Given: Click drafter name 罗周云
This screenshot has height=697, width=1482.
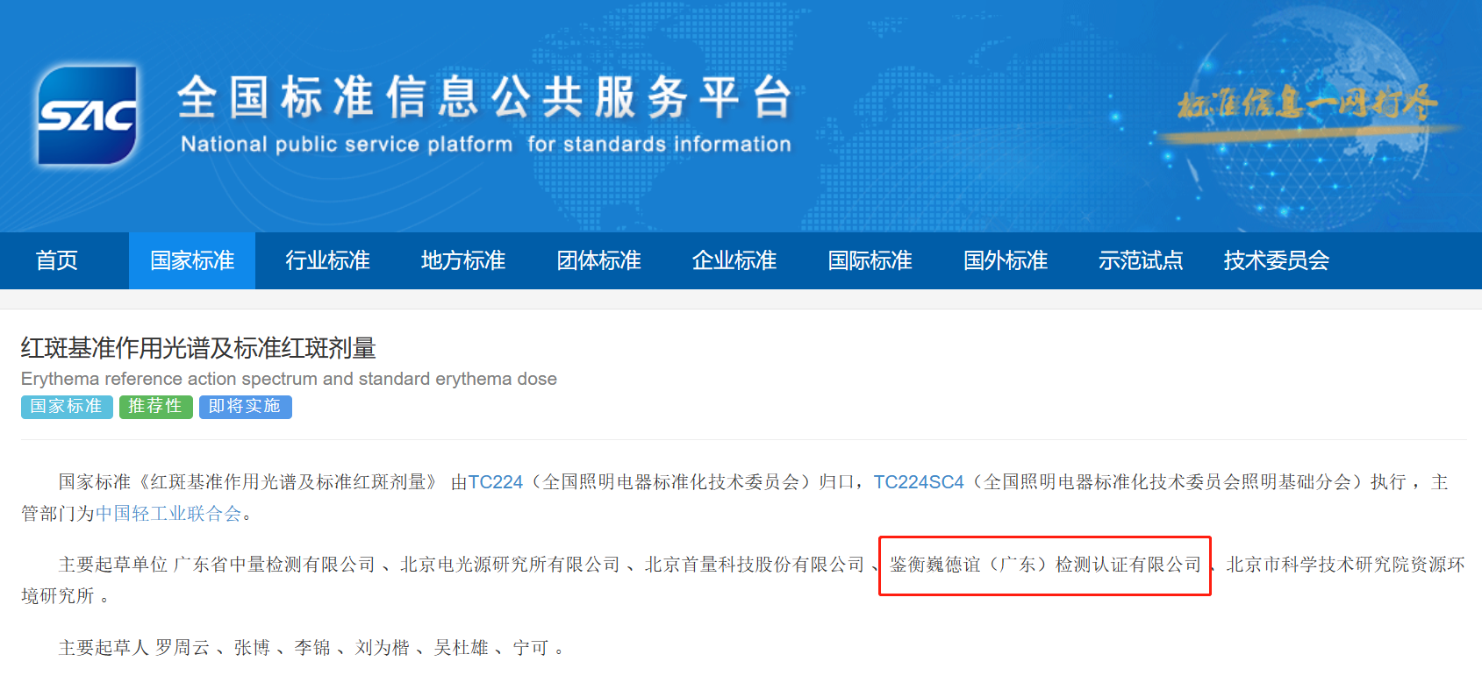Looking at the screenshot, I should pyautogui.click(x=183, y=648).
